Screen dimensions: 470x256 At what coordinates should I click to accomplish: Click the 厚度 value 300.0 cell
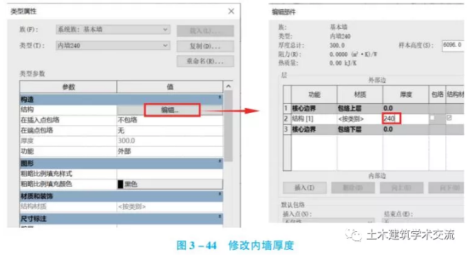pyautogui.click(x=170, y=140)
